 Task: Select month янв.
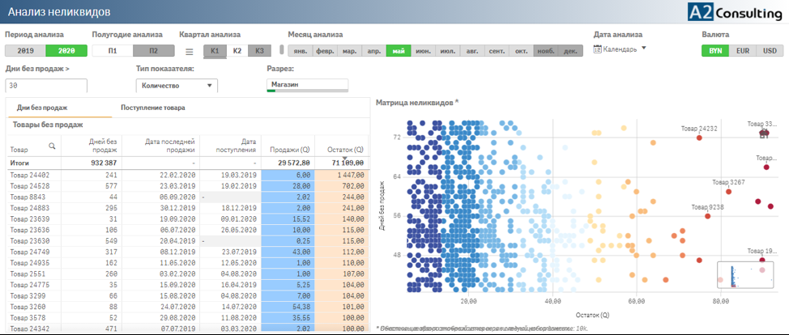point(300,51)
